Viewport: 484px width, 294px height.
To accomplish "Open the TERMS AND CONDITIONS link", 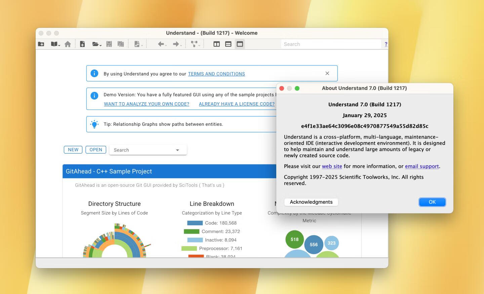I will [216, 74].
